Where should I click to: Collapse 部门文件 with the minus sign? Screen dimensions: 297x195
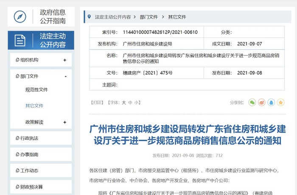(x=65, y=76)
